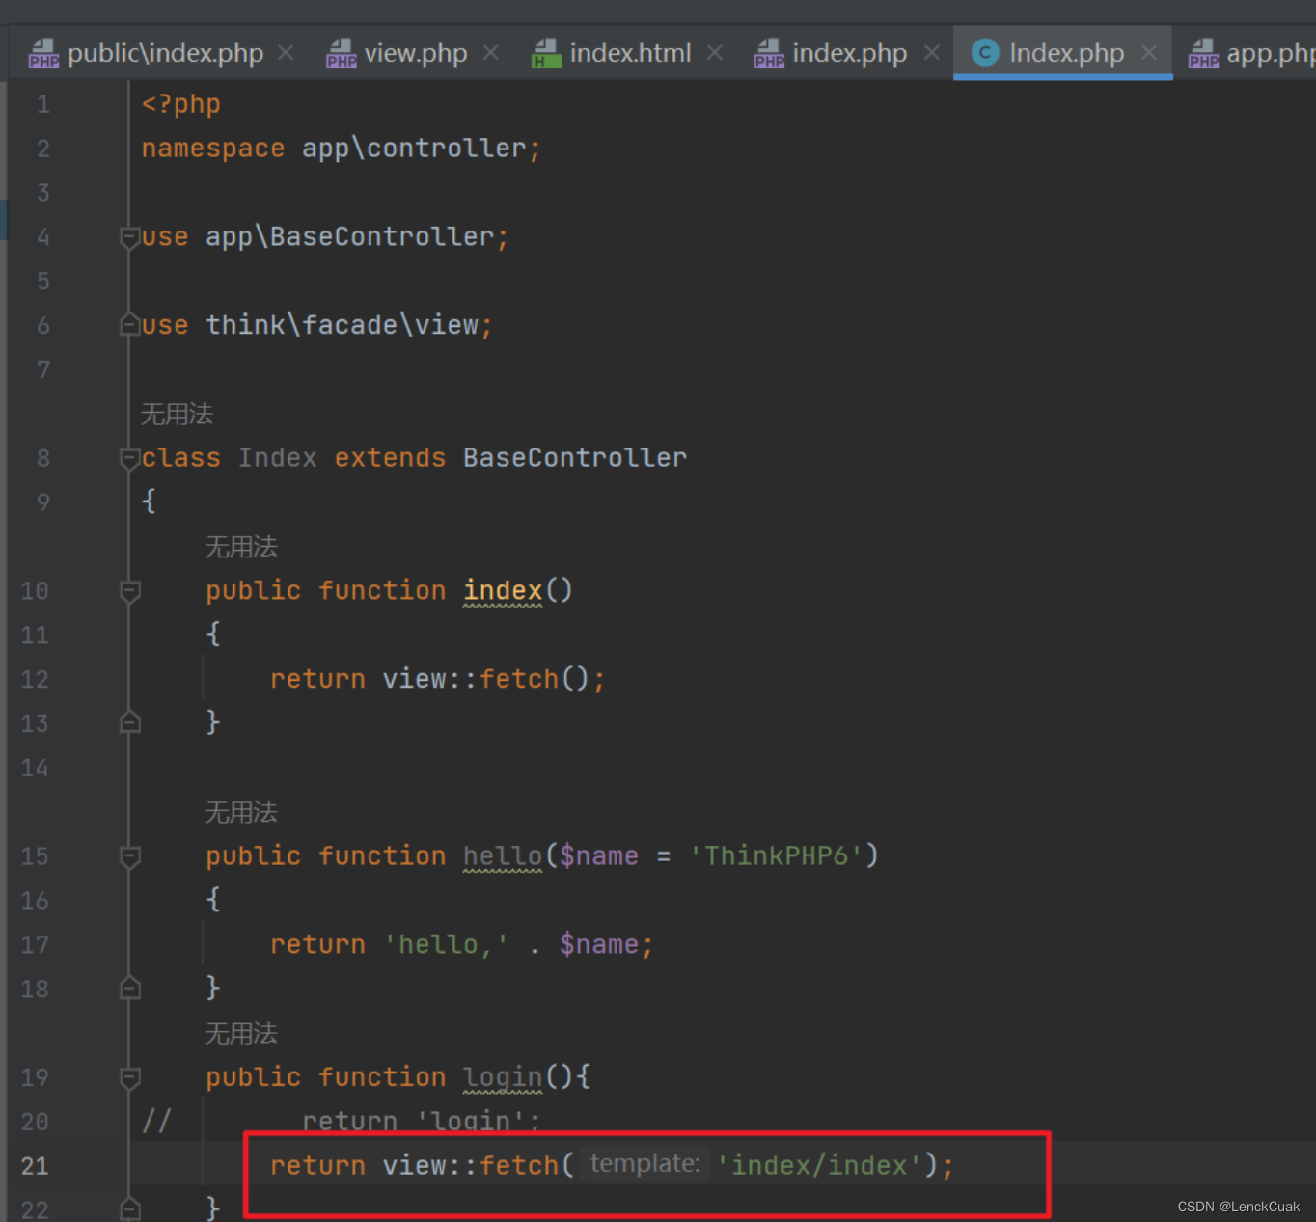
Task: Close the index.html tab
Action: (714, 53)
